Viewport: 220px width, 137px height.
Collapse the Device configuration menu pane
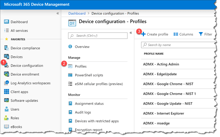[x=131, y=33]
